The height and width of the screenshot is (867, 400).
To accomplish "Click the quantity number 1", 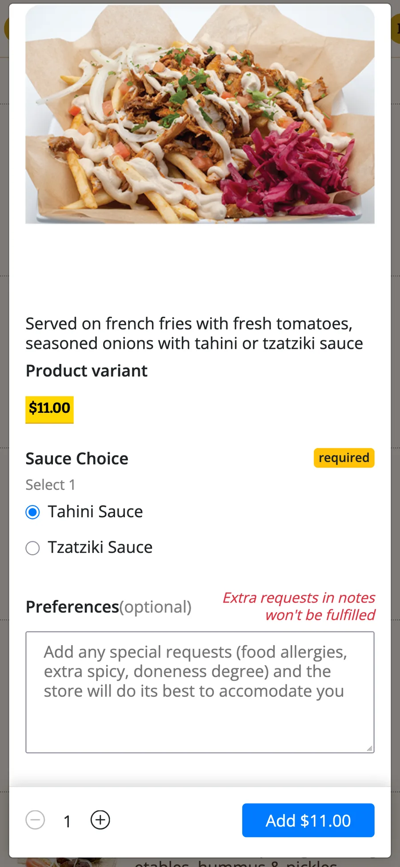I will 68,821.
